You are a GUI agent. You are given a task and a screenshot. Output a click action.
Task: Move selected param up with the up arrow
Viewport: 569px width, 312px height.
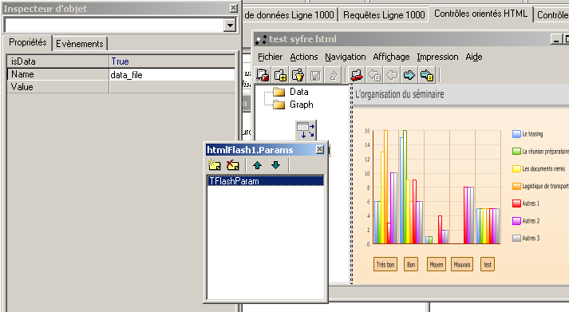click(x=257, y=165)
